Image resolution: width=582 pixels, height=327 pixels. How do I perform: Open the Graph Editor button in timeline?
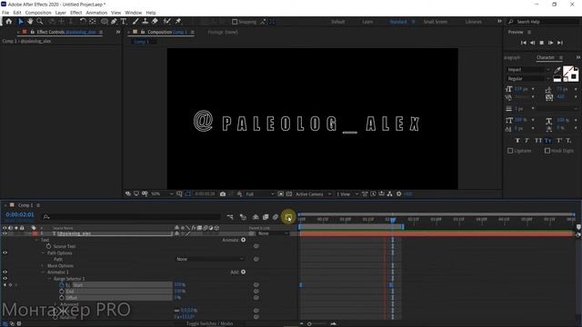(288, 217)
